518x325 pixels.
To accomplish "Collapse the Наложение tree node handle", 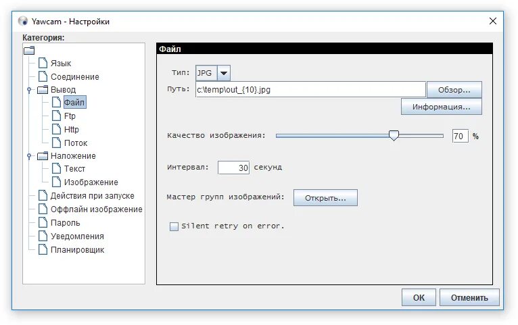I will [29, 155].
